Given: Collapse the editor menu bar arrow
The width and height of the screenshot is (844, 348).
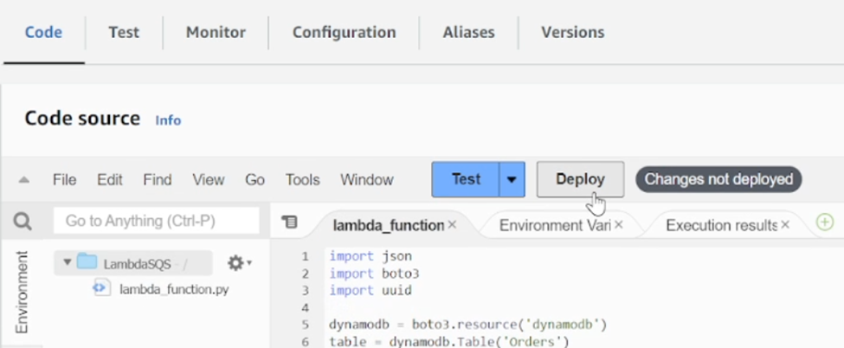Looking at the screenshot, I should coord(23,180).
